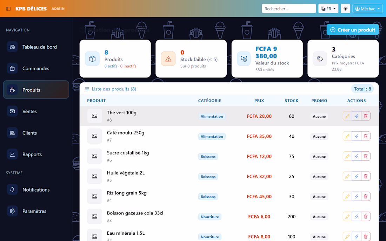This screenshot has height=241, width=386.
Task: Click the Boissons badge for Sucre cristallisé 1kg
Action: [x=208, y=157]
